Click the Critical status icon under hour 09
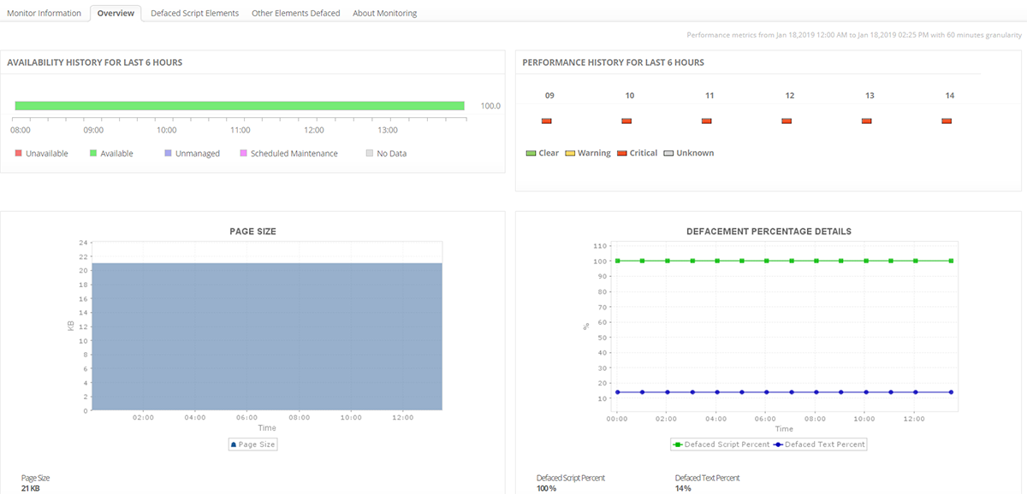Viewport: 1027px width, 494px height. coord(546,121)
